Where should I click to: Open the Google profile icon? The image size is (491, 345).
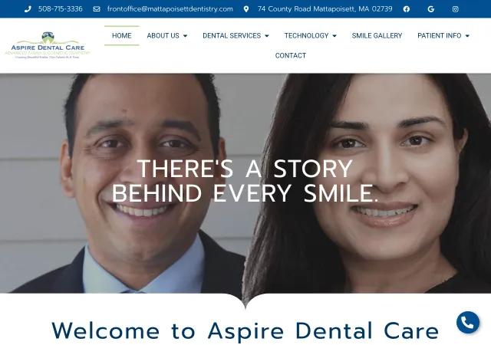point(431,9)
